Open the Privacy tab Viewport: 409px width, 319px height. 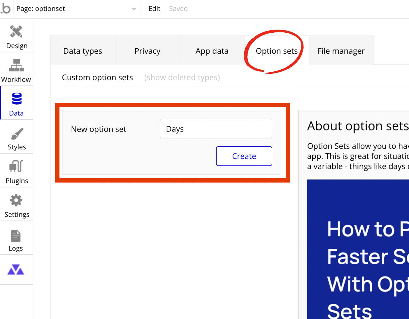coord(147,51)
